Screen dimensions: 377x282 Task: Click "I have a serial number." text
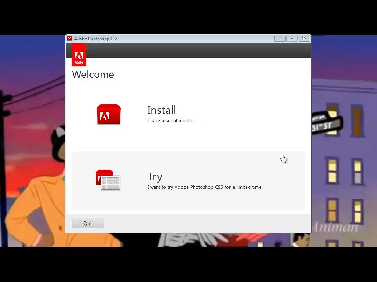pyautogui.click(x=172, y=120)
